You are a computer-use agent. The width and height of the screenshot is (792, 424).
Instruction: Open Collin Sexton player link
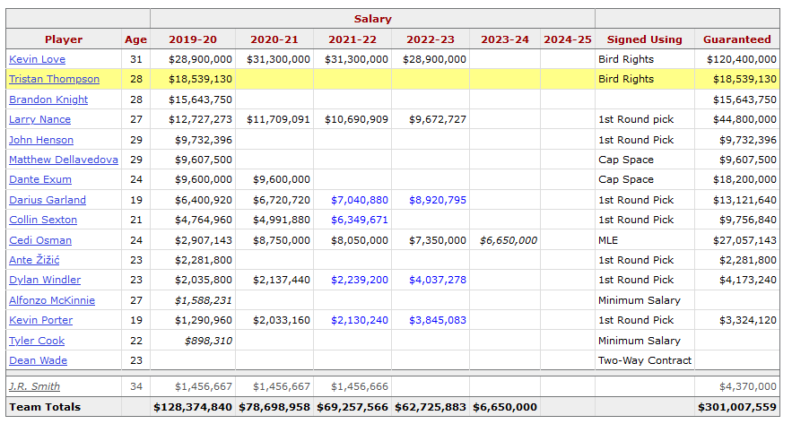pyautogui.click(x=43, y=220)
